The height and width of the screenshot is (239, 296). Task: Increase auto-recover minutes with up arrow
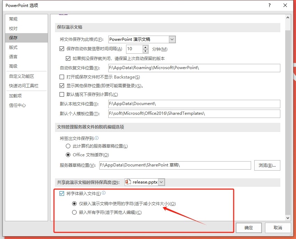tap(145, 47)
